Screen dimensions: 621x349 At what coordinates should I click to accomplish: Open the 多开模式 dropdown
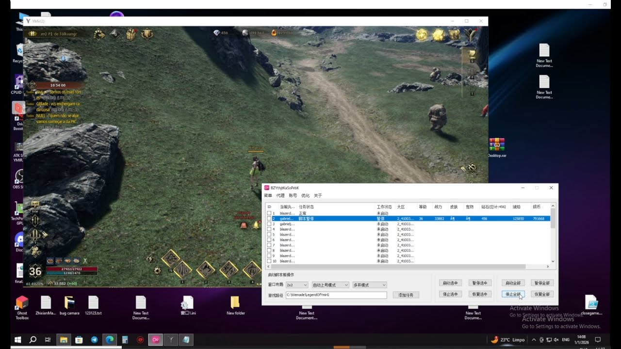(x=370, y=285)
